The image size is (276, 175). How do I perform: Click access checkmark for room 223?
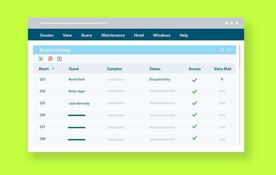194,80
